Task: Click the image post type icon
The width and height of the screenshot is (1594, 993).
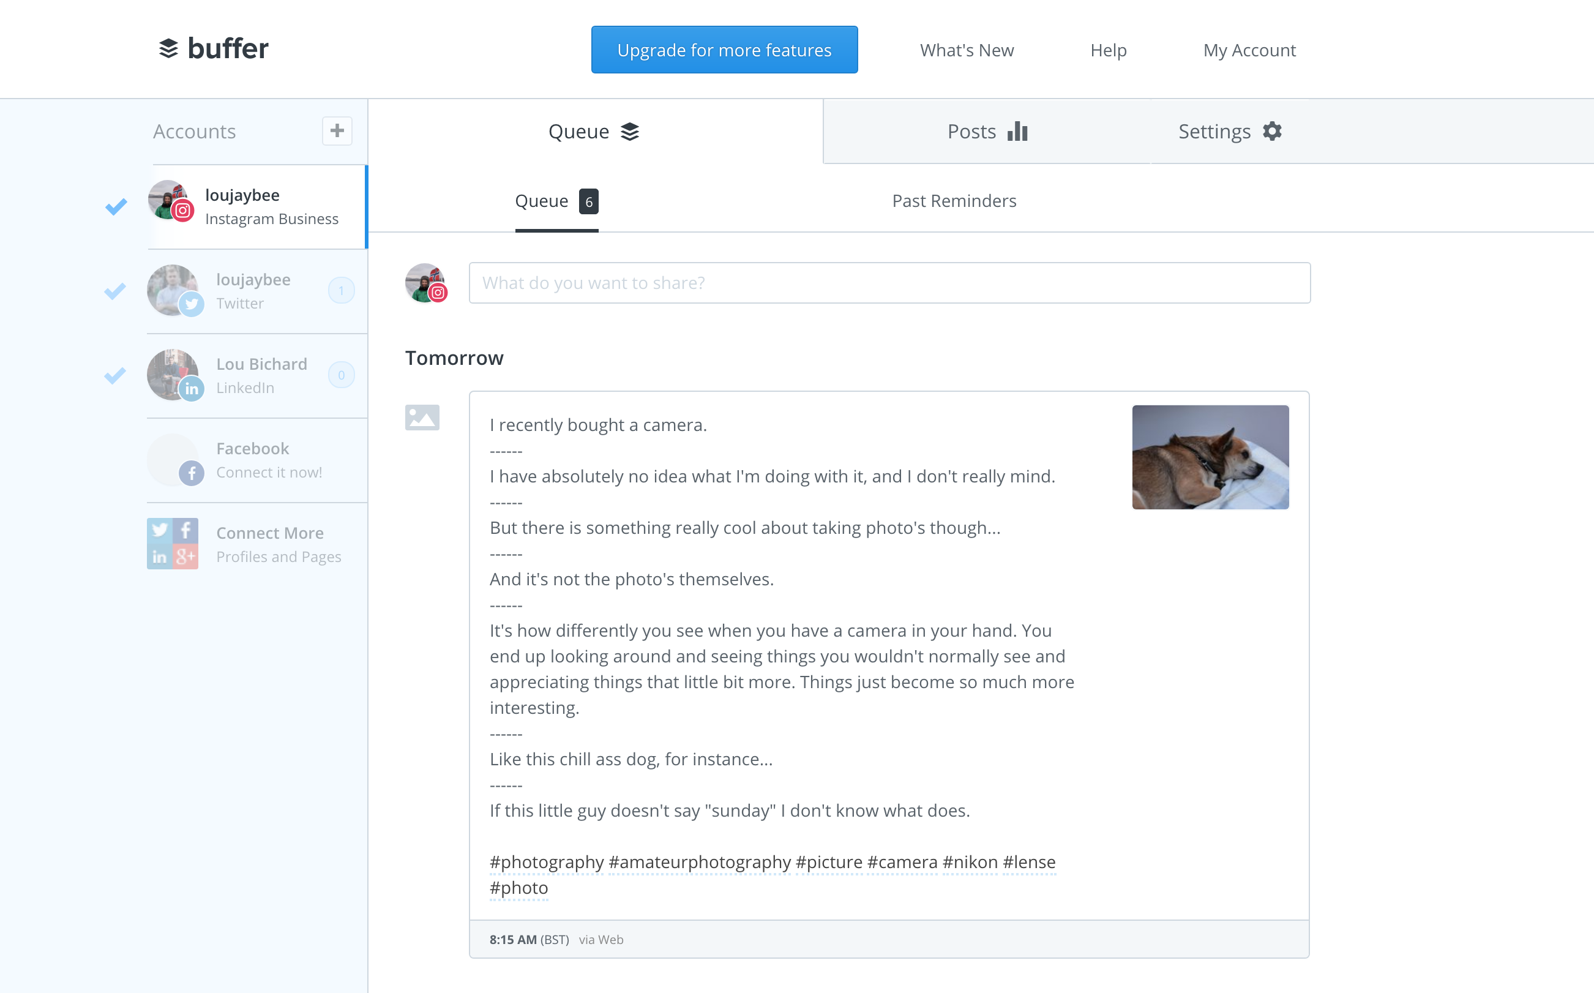Action: [x=422, y=418]
